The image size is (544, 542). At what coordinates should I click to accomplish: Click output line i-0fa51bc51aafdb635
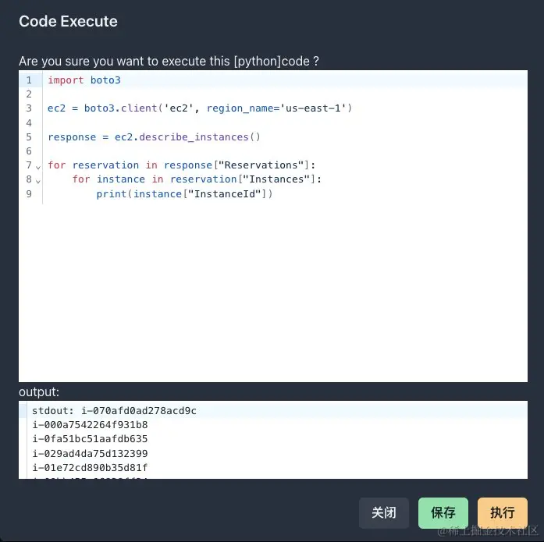click(91, 439)
